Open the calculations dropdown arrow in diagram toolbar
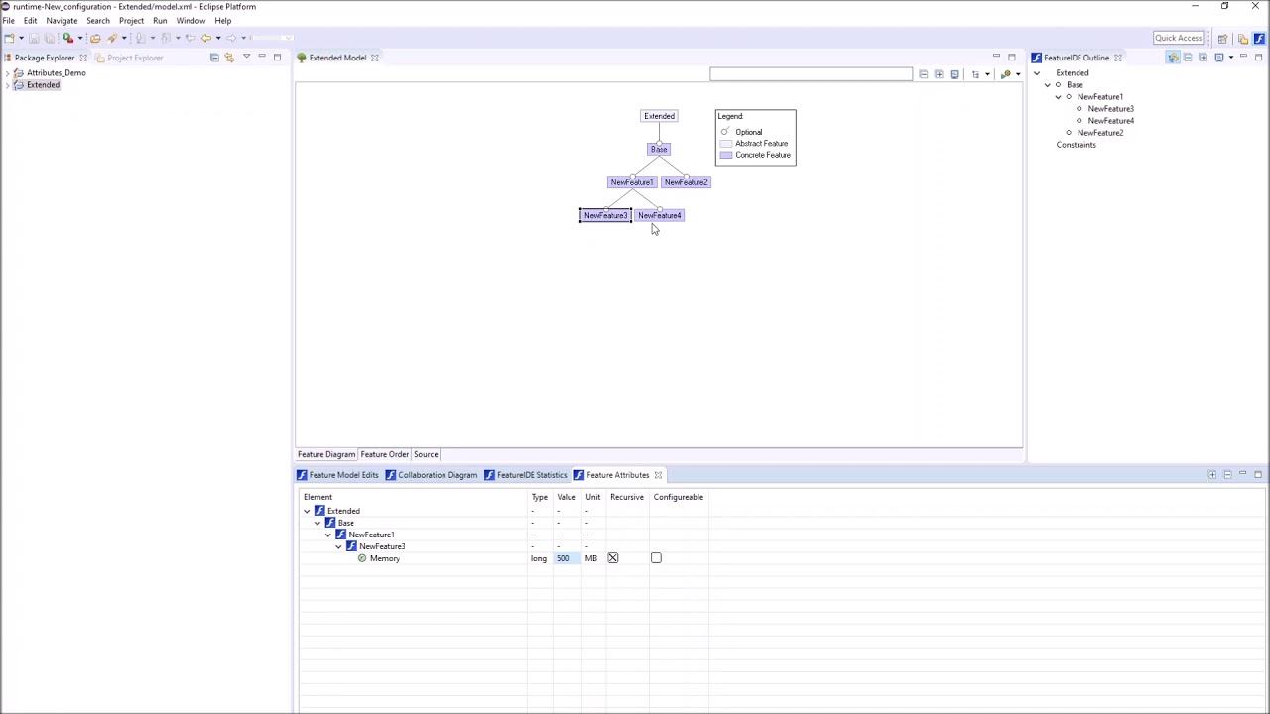 point(1017,74)
